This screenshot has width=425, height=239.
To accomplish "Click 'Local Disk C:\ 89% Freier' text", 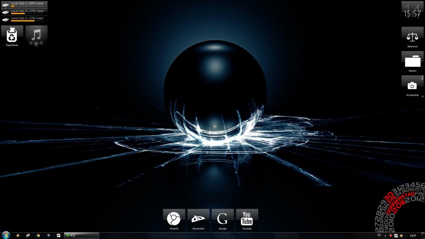I will [27, 3].
